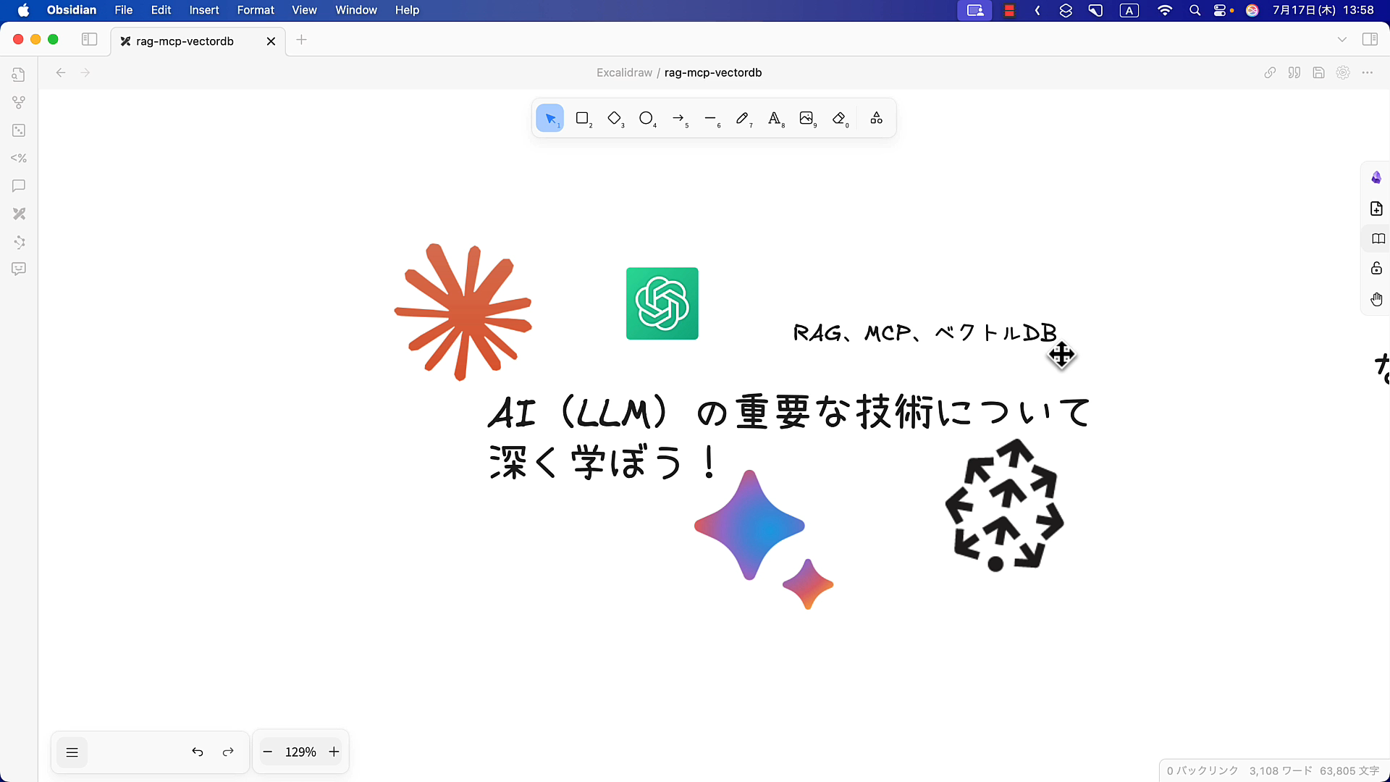1390x782 pixels.
Task: Select the Insert image tool
Action: point(806,118)
